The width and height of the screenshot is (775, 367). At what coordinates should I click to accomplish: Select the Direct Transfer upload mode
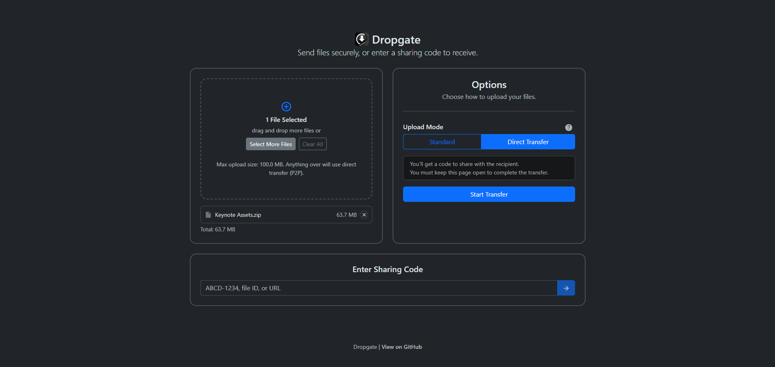point(528,142)
